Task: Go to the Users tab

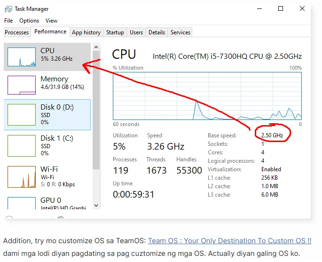Action: [136, 32]
